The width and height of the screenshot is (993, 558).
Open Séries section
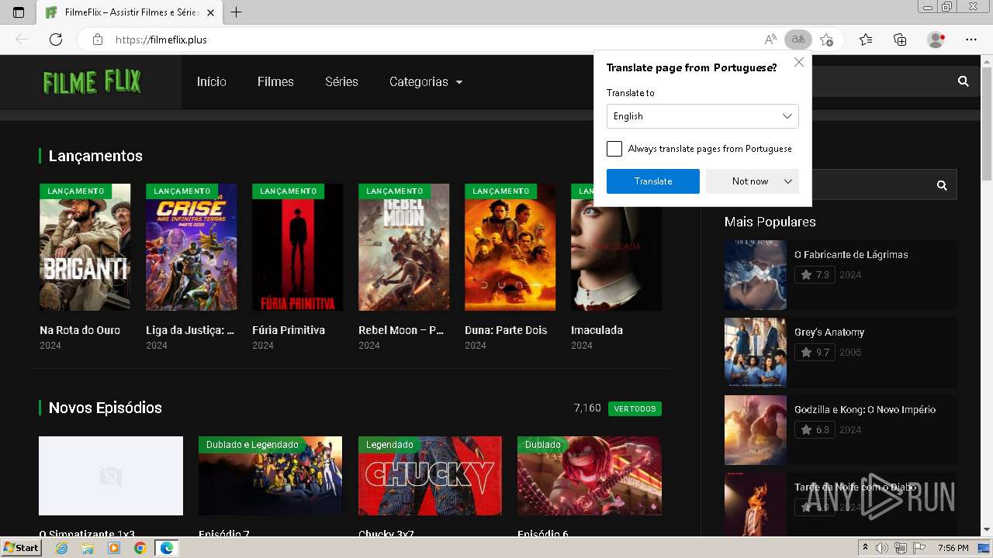(341, 81)
